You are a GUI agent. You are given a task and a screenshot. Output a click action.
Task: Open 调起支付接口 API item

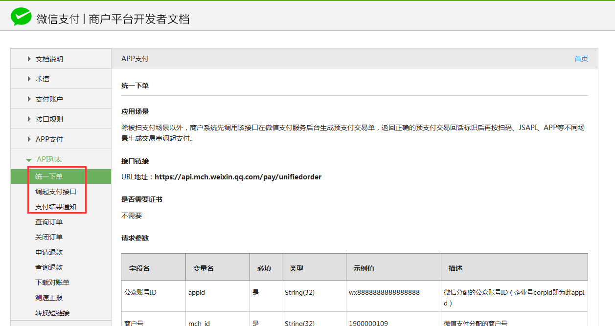56,192
